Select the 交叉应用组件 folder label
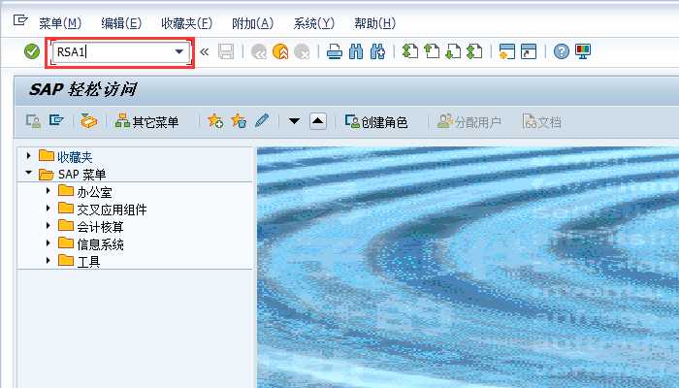The image size is (679, 388). (x=112, y=210)
